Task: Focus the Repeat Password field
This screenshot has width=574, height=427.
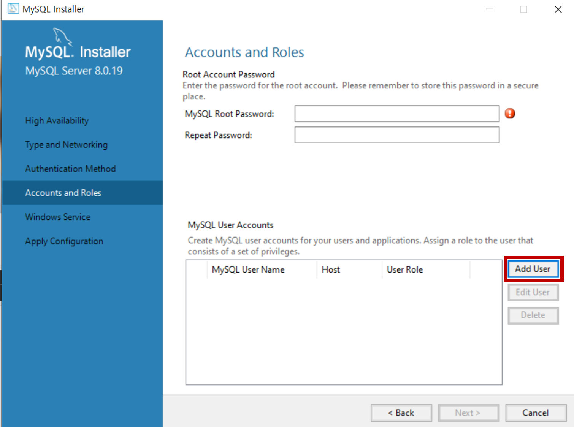Action: point(397,135)
